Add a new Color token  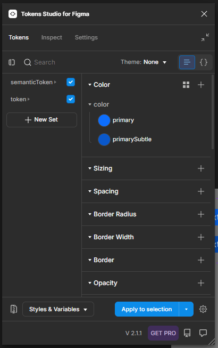click(201, 85)
